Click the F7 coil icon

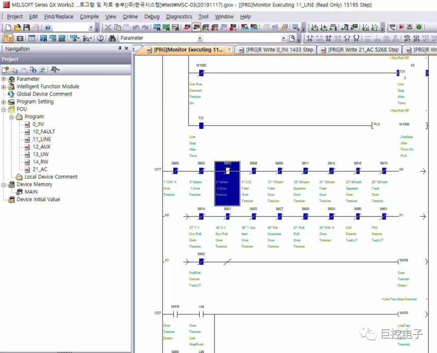pyautogui.click(x=347, y=38)
